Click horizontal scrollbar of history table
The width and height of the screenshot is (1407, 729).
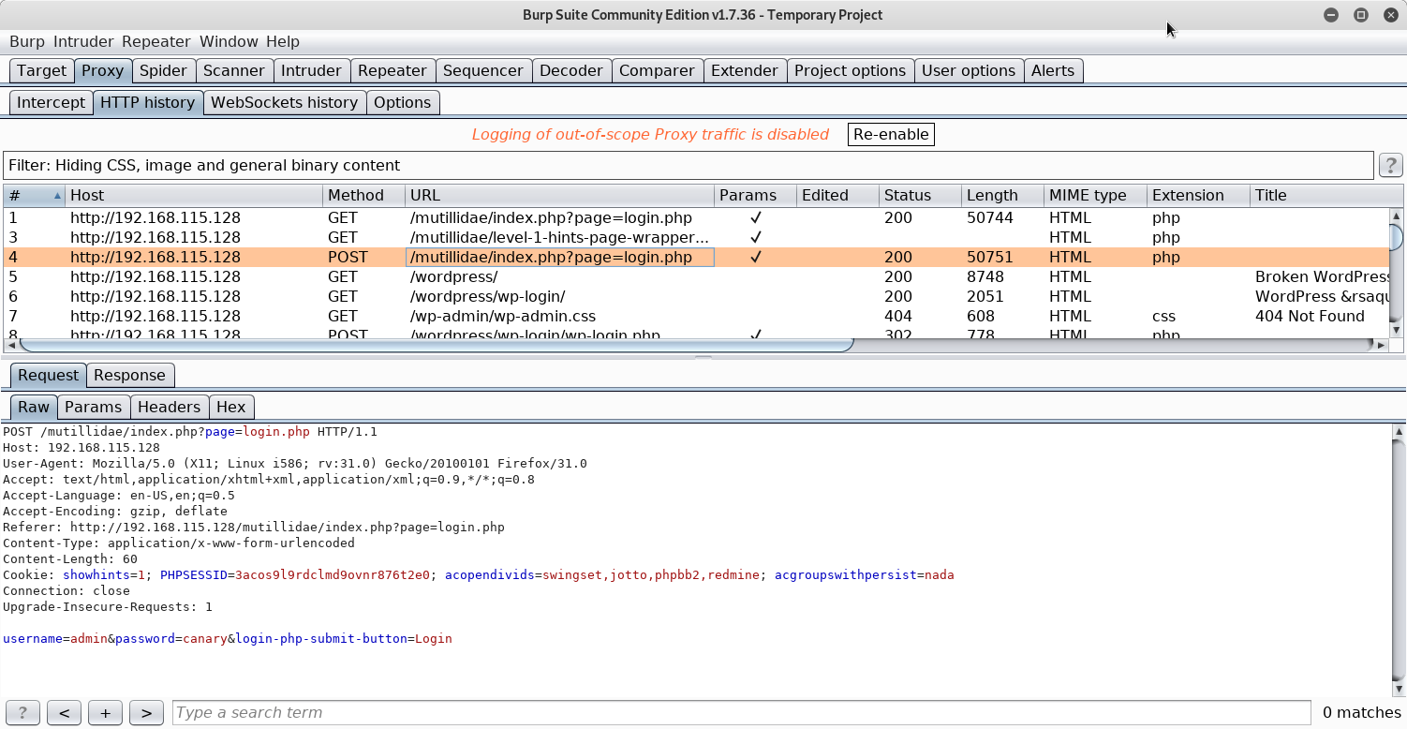coord(436,345)
